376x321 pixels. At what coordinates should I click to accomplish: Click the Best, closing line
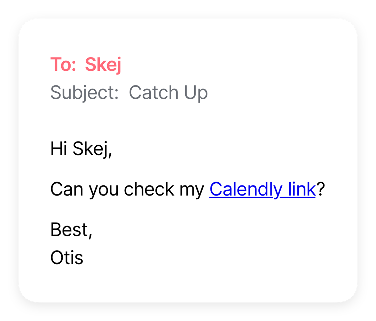pyautogui.click(x=71, y=230)
